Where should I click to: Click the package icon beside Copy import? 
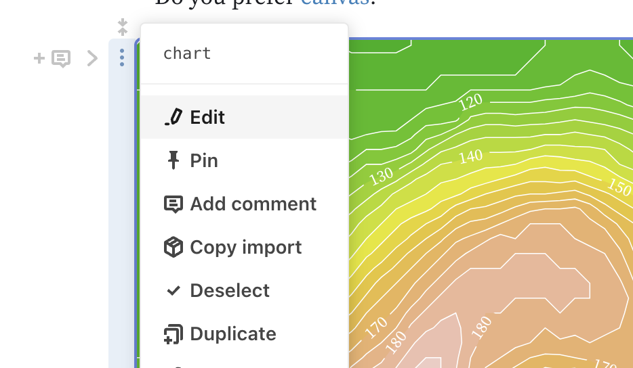(173, 247)
